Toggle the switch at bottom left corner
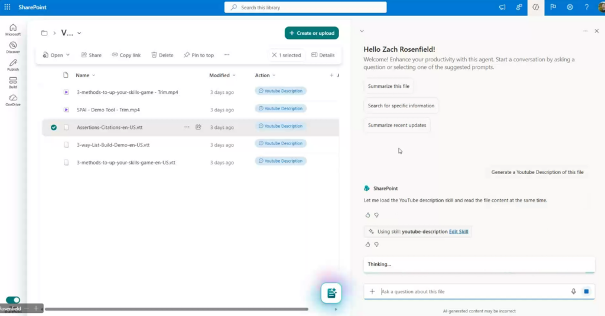Image resolution: width=605 pixels, height=316 pixels. (13, 300)
